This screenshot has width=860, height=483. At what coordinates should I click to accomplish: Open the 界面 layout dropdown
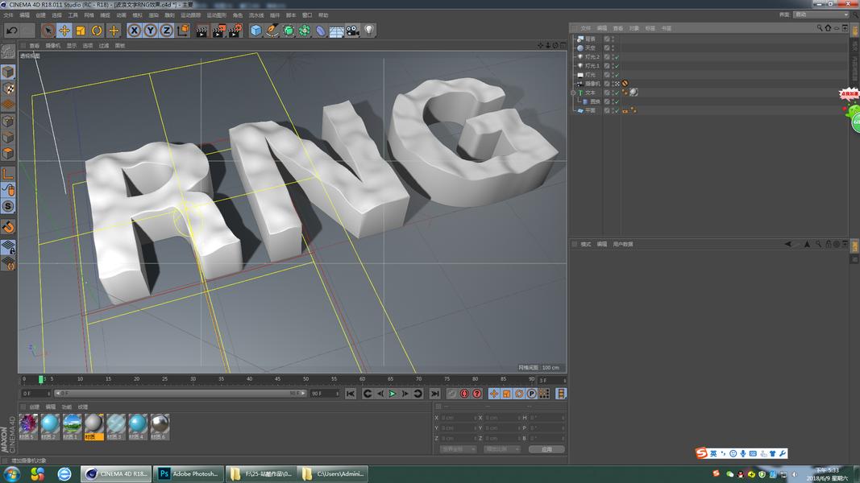(x=821, y=14)
